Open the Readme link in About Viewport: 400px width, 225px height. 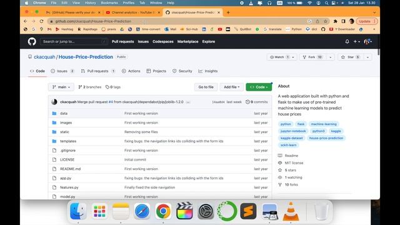click(x=291, y=156)
